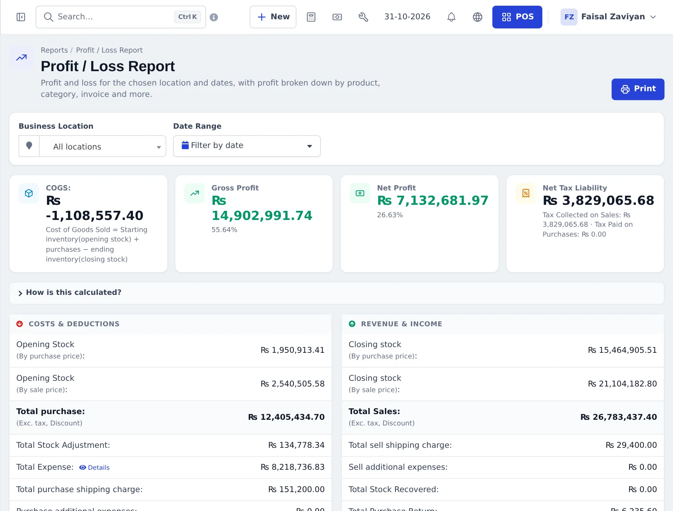Click the Gross Profit trend icon

[x=194, y=193]
